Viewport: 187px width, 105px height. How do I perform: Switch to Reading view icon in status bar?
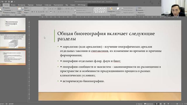pyautogui.click(x=165, y=104)
